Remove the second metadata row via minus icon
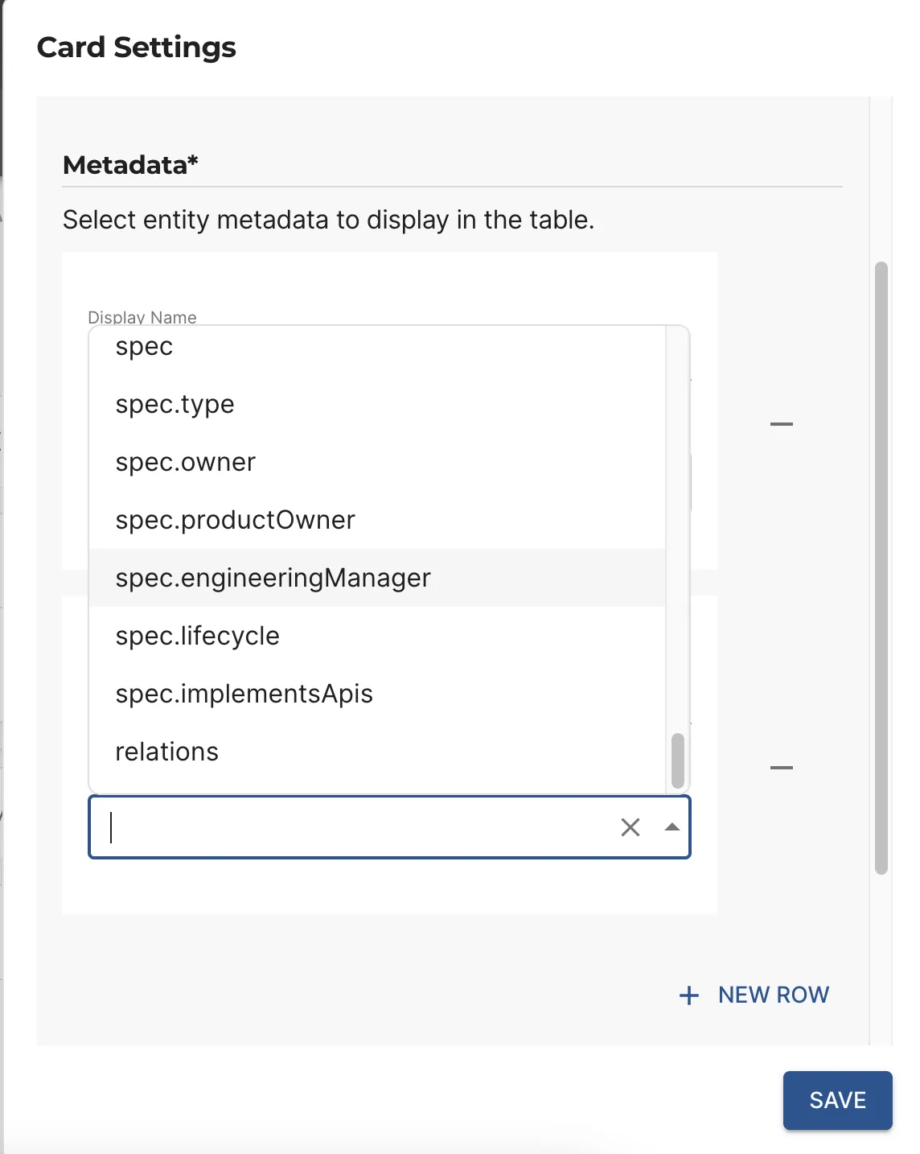This screenshot has width=920, height=1154. 781,768
